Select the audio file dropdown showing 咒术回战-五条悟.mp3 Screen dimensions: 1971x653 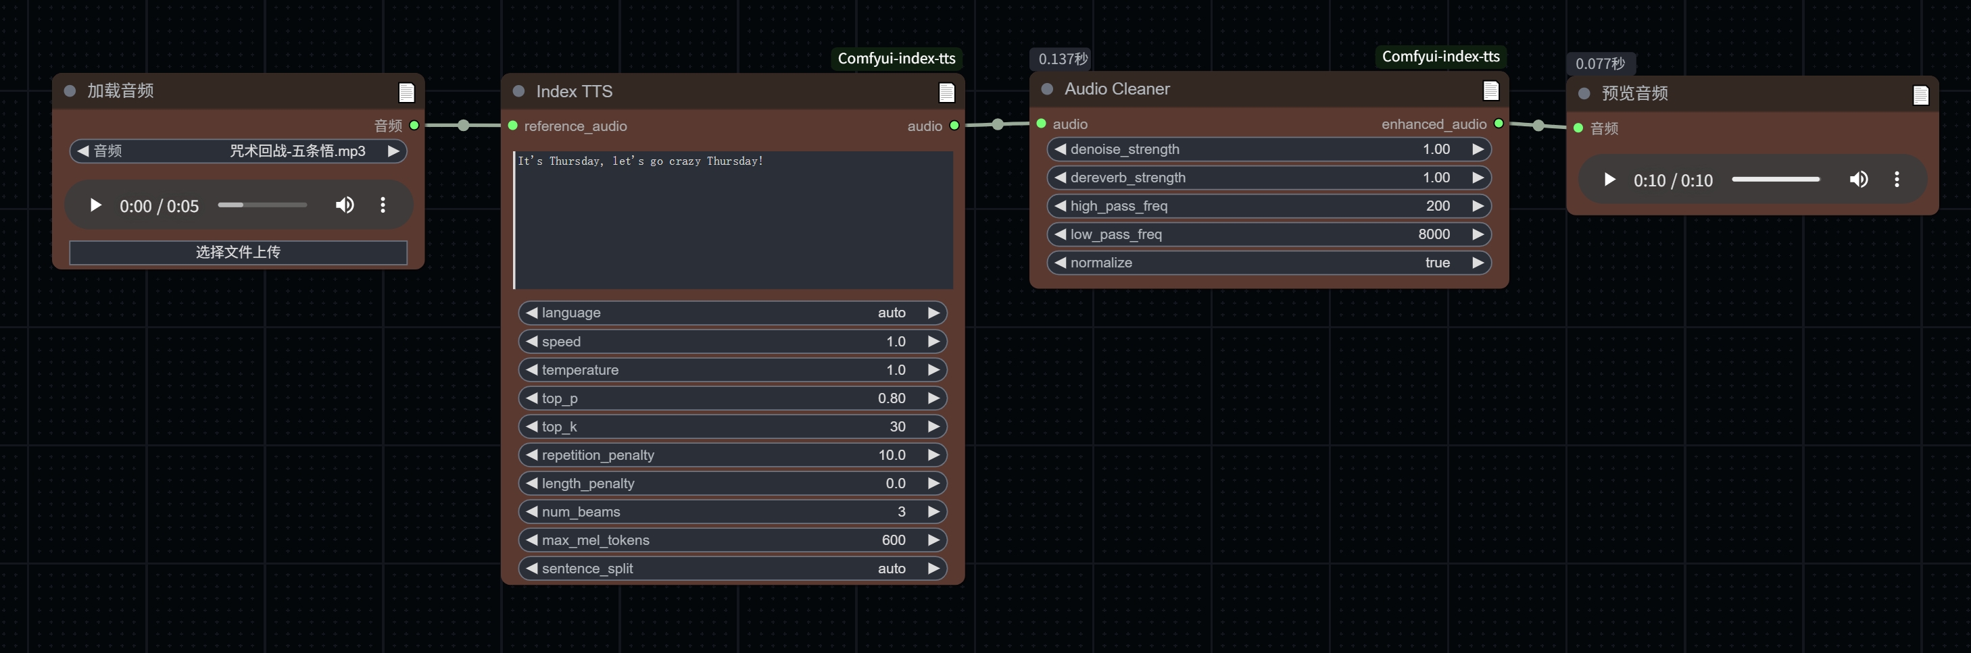pos(238,151)
